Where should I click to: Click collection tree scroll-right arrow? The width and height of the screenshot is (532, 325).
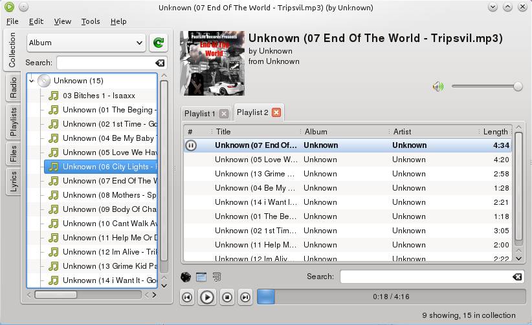click(x=154, y=295)
